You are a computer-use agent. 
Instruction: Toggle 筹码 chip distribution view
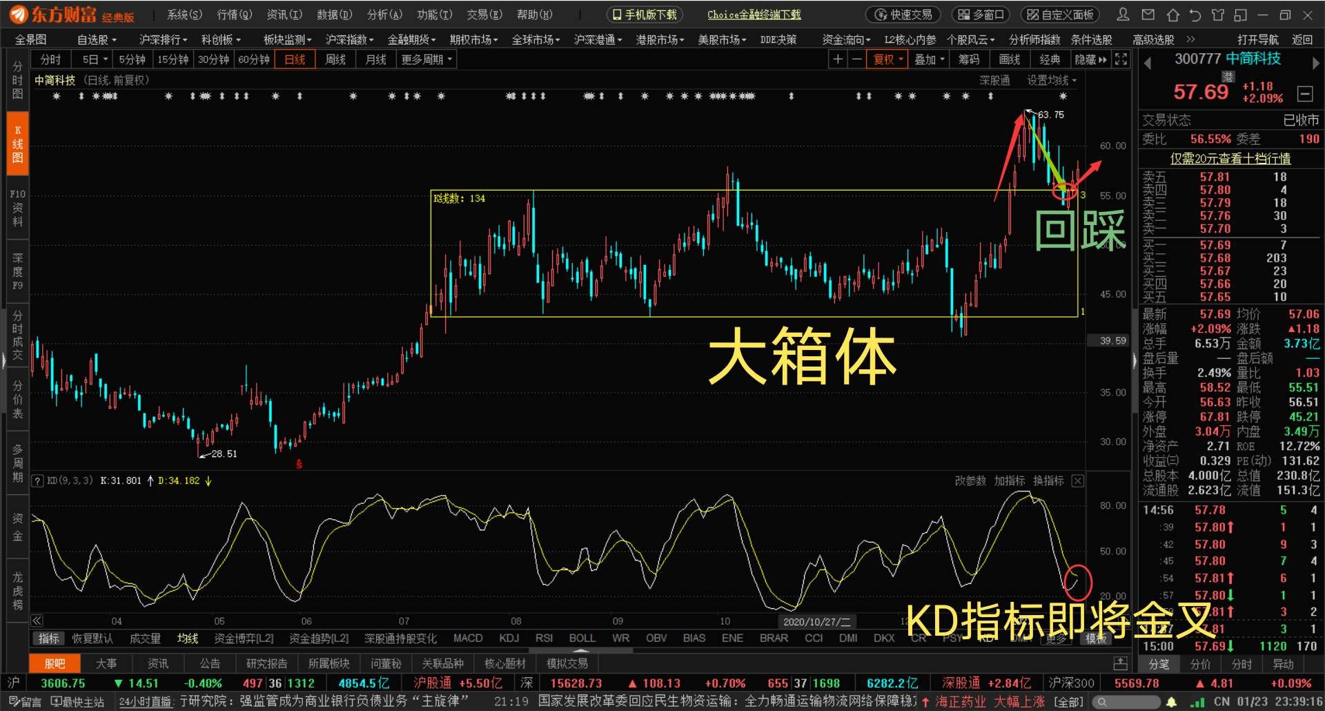[969, 59]
